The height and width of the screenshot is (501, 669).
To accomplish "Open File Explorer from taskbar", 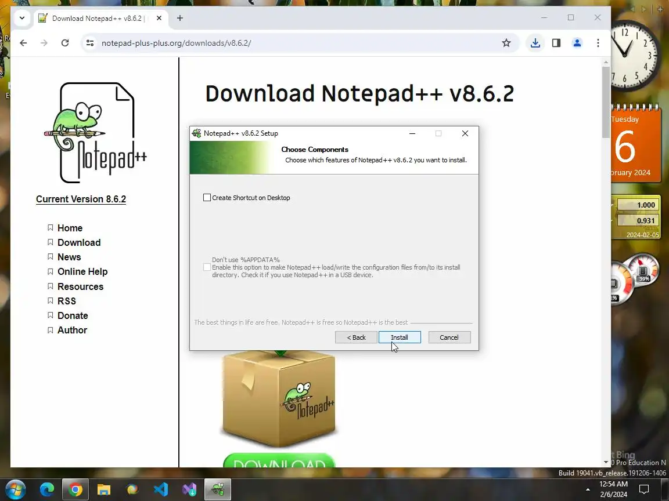I will coord(104,489).
